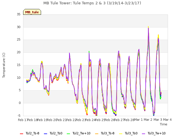Toggle the Tul2_Tw+10 legend entry
185x139 pixels.
coord(79,133)
